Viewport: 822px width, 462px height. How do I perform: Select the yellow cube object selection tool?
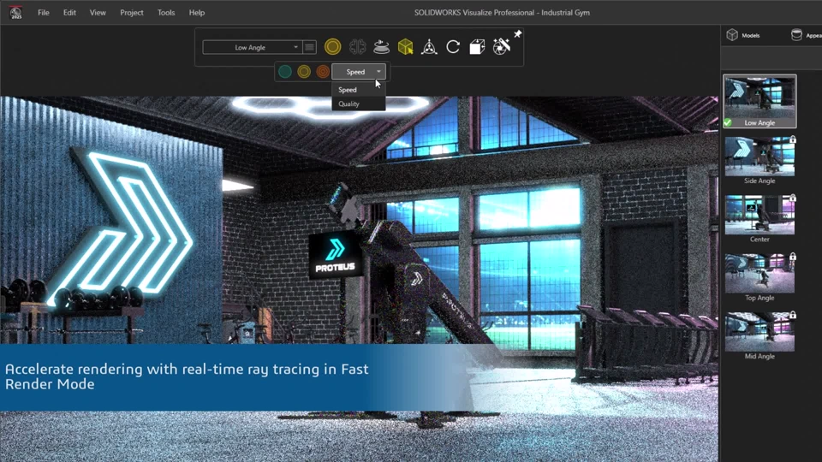pos(405,47)
